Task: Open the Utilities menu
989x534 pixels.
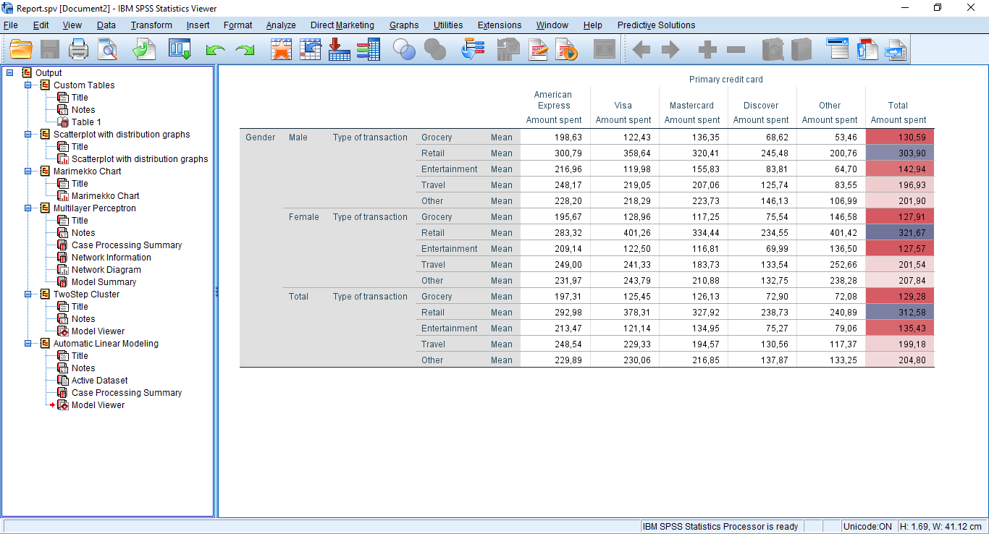Action: pyautogui.click(x=448, y=25)
